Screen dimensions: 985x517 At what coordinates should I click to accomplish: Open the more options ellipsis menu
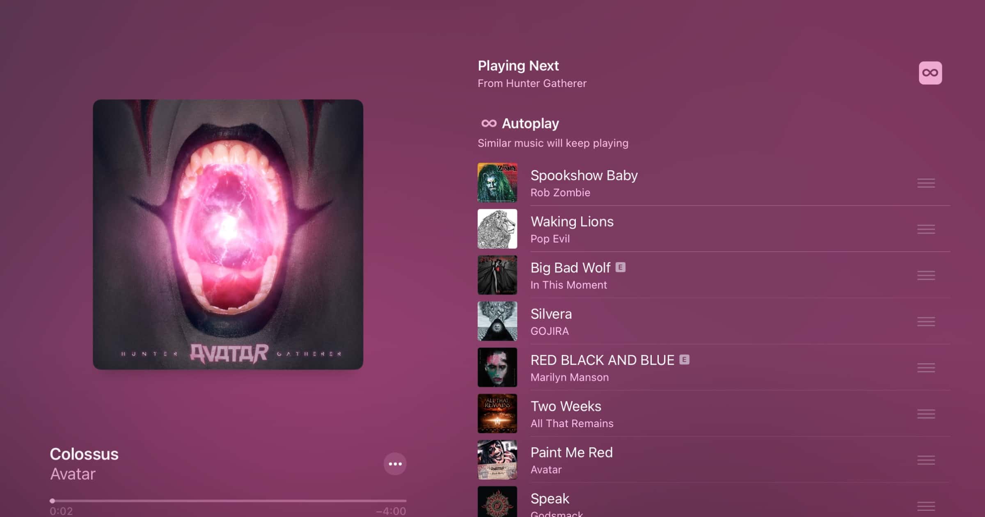click(x=395, y=464)
